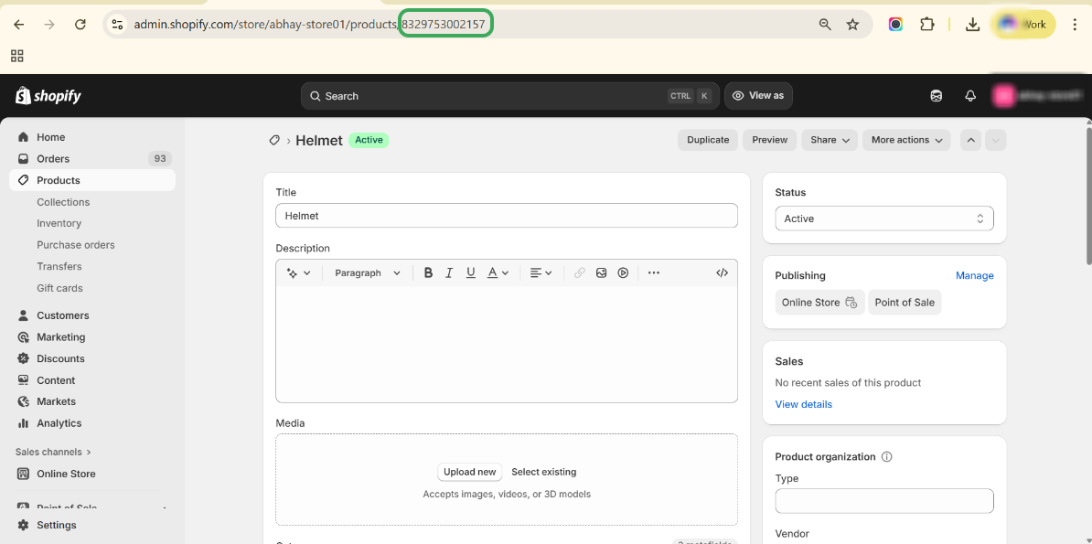Expand the More actions dropdown
Screen dimensions: 1092x544
(905, 140)
